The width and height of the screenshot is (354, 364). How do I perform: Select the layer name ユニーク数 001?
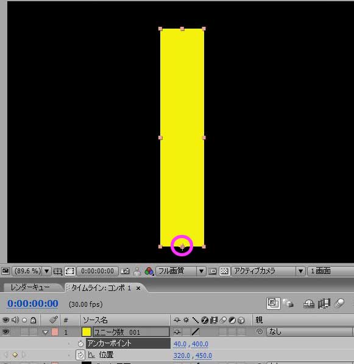tap(131, 332)
